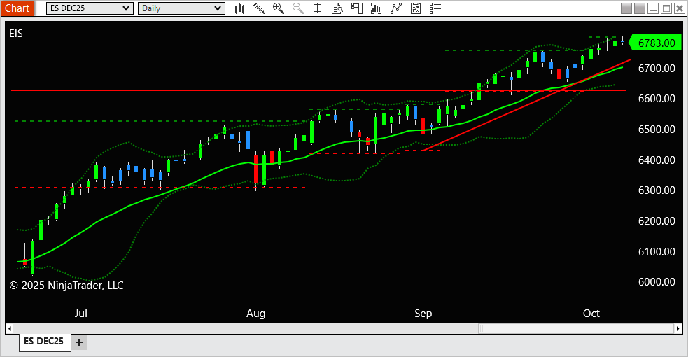Click the Oct label on the time axis

click(x=591, y=314)
